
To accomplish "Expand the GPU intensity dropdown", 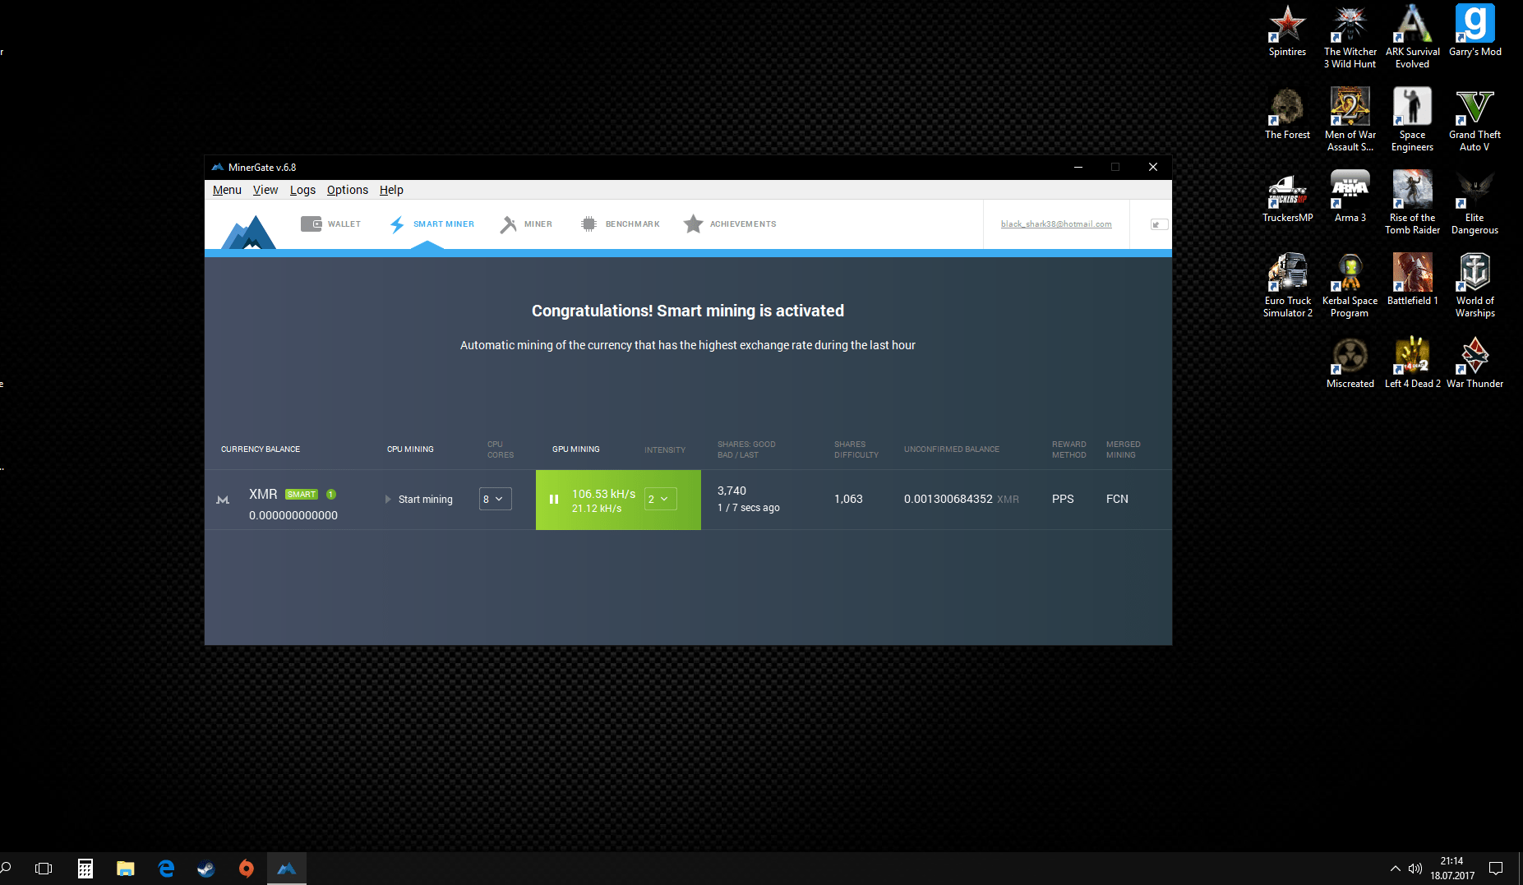I will (660, 499).
